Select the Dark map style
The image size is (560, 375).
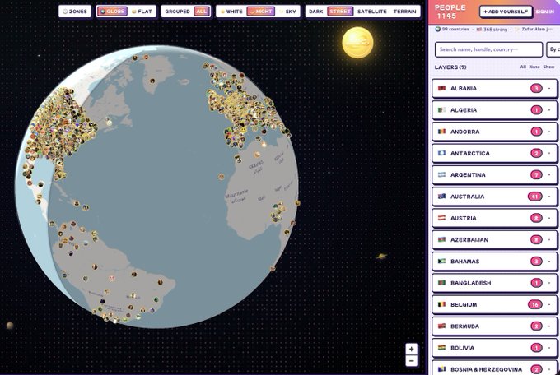316,12
